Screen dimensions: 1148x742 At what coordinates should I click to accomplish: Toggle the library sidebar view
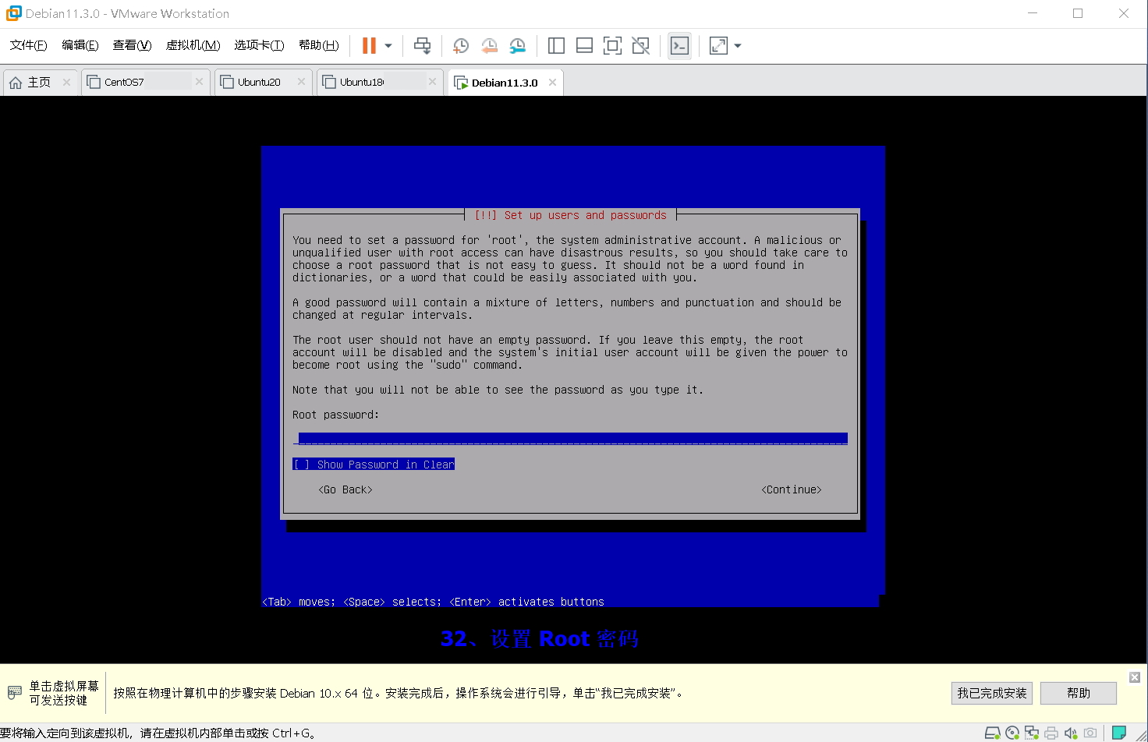(x=556, y=46)
